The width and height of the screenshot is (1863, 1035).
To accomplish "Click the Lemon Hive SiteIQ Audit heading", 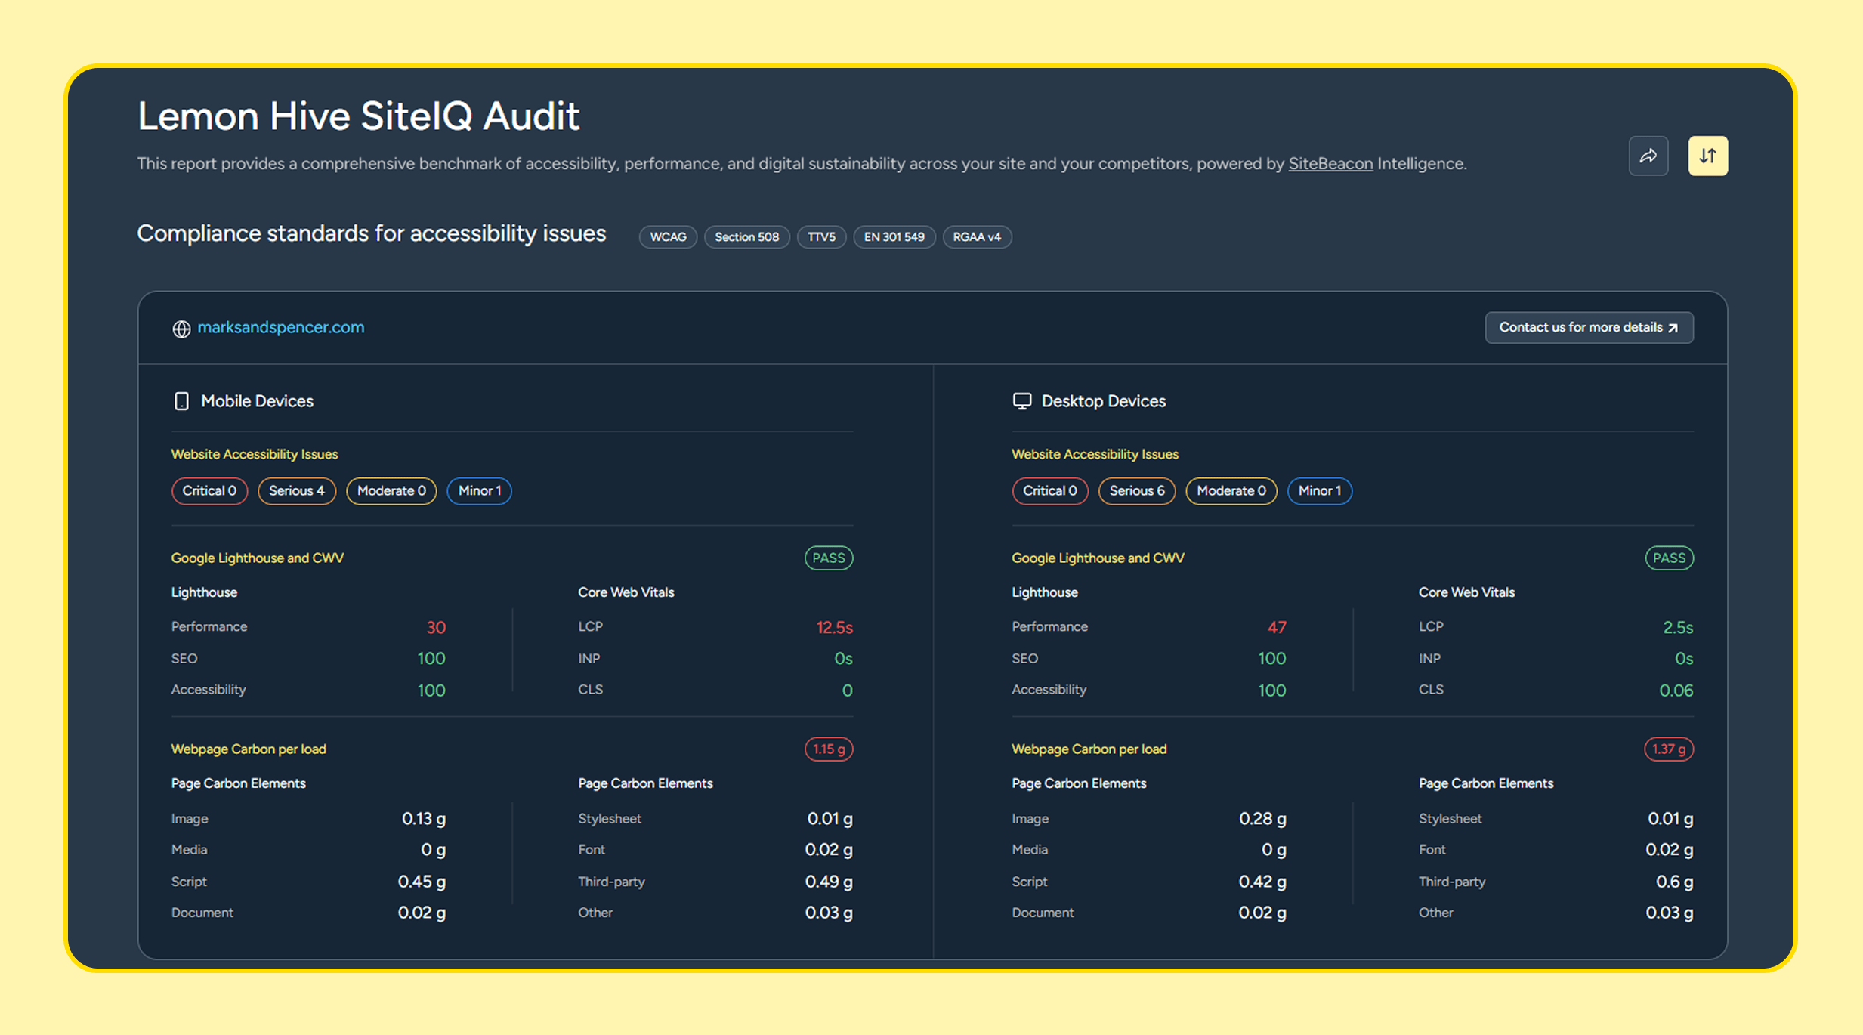I will click(358, 116).
